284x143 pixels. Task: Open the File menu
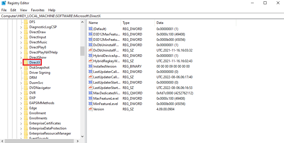(4, 10)
